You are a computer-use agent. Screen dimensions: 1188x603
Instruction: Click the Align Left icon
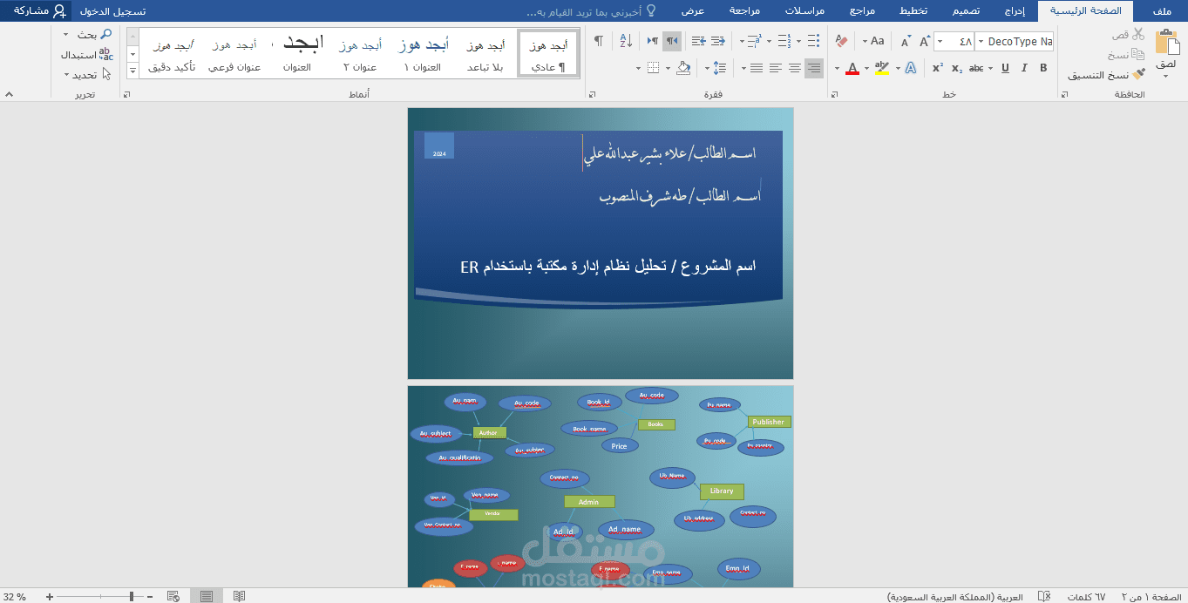(775, 68)
